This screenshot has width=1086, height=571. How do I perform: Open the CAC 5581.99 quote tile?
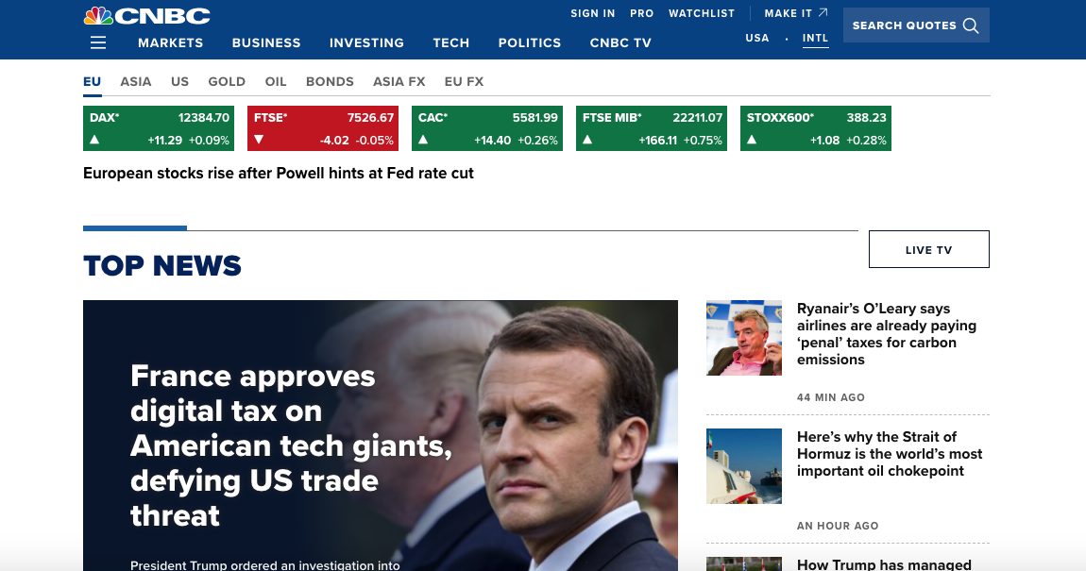(x=487, y=128)
